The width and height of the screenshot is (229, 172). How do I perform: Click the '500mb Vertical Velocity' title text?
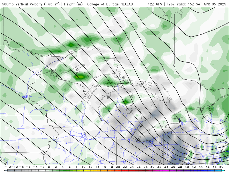point(22,4)
